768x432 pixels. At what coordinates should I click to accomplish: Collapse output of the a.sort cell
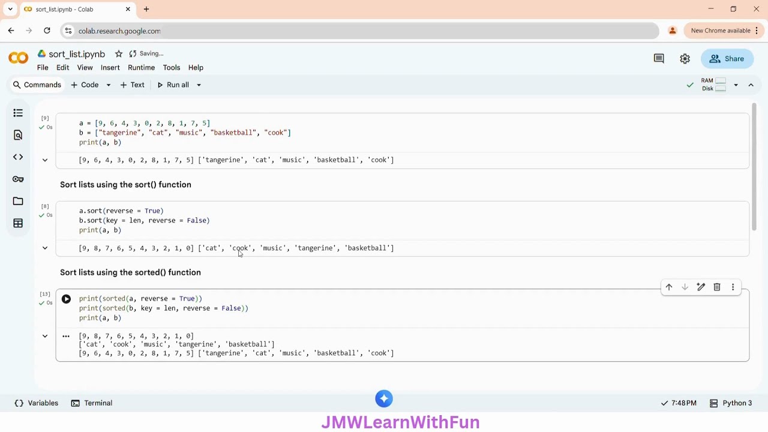tap(45, 248)
